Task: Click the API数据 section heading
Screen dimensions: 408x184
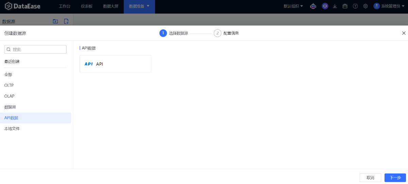Action: coord(89,48)
